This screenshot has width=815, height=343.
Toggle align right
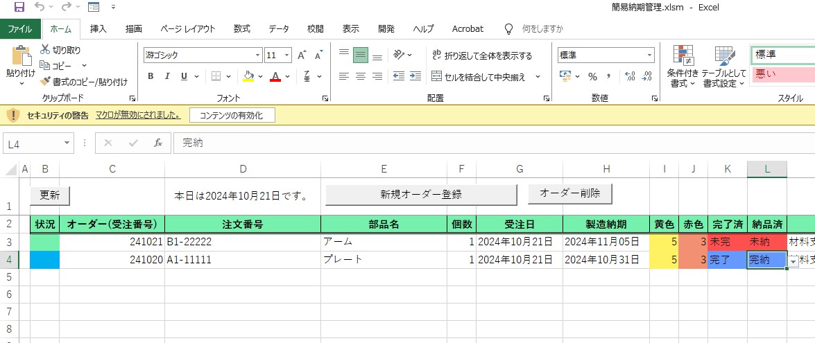pos(378,76)
